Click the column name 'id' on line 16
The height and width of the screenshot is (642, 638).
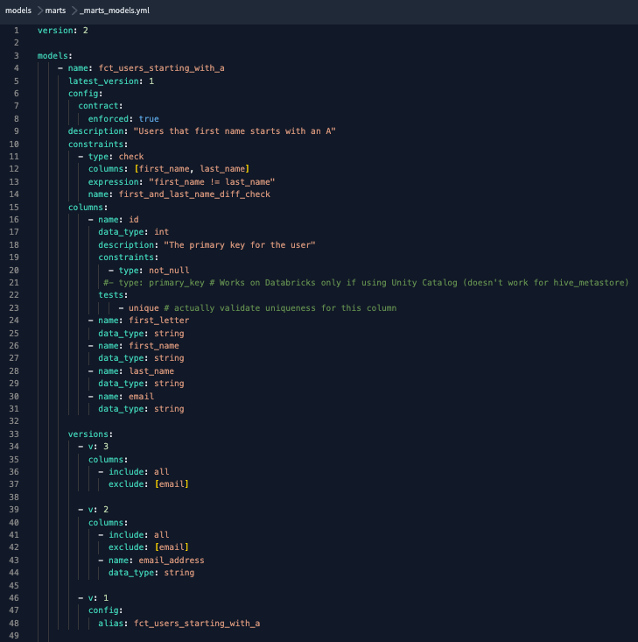click(134, 220)
